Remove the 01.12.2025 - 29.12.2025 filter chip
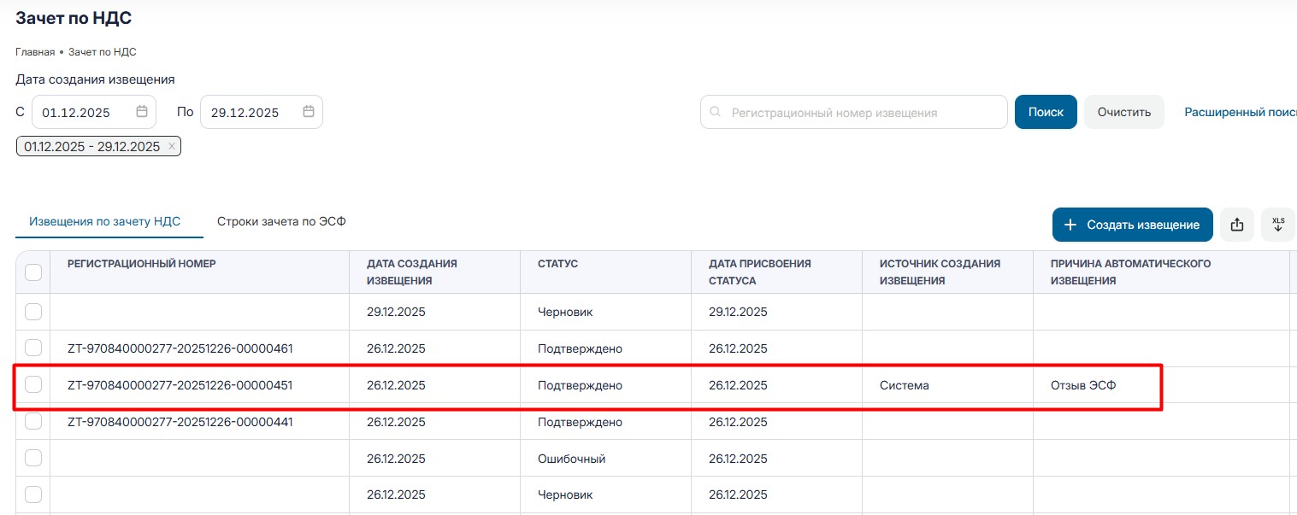This screenshot has height=515, width=1297. point(171,147)
